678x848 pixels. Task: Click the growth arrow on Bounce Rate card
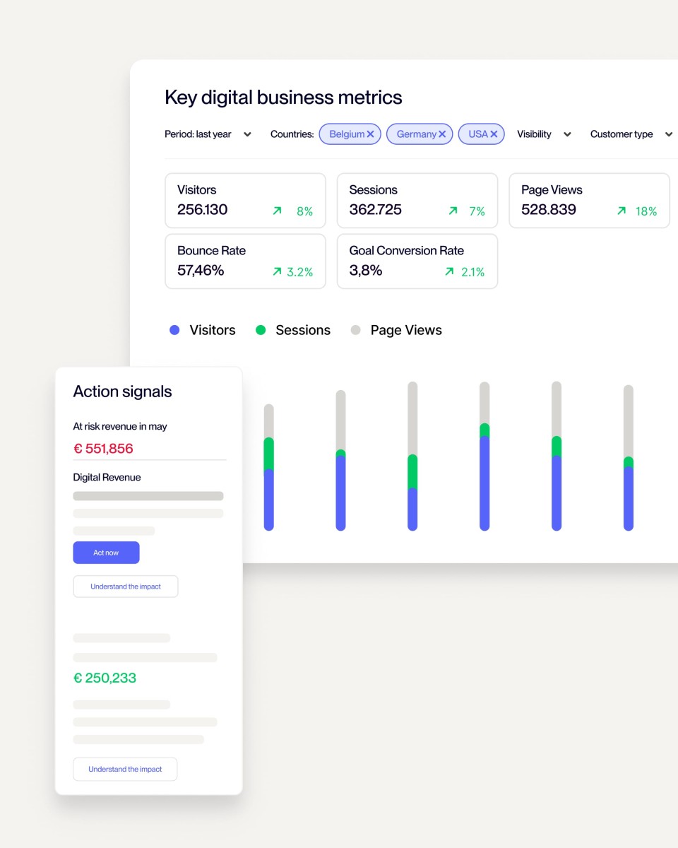pos(278,271)
